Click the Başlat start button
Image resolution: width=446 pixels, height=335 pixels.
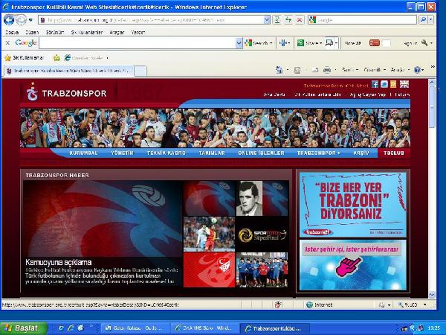tap(24, 328)
